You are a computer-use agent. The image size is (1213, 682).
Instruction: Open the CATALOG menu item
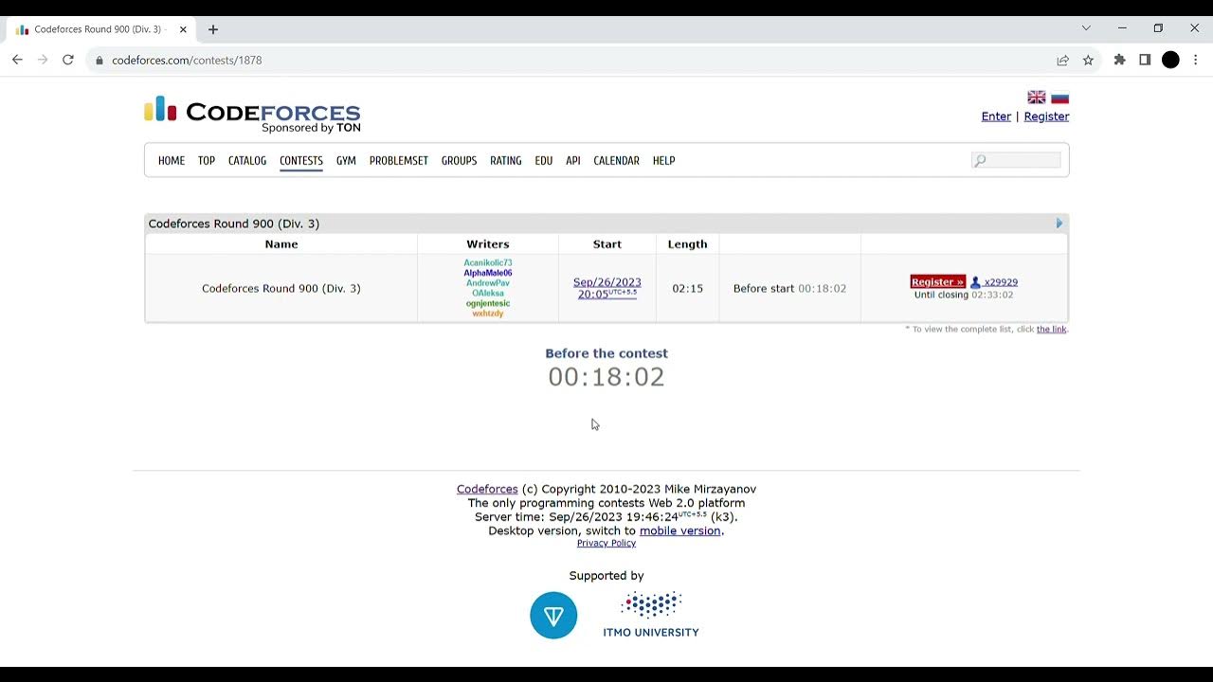[x=247, y=161]
